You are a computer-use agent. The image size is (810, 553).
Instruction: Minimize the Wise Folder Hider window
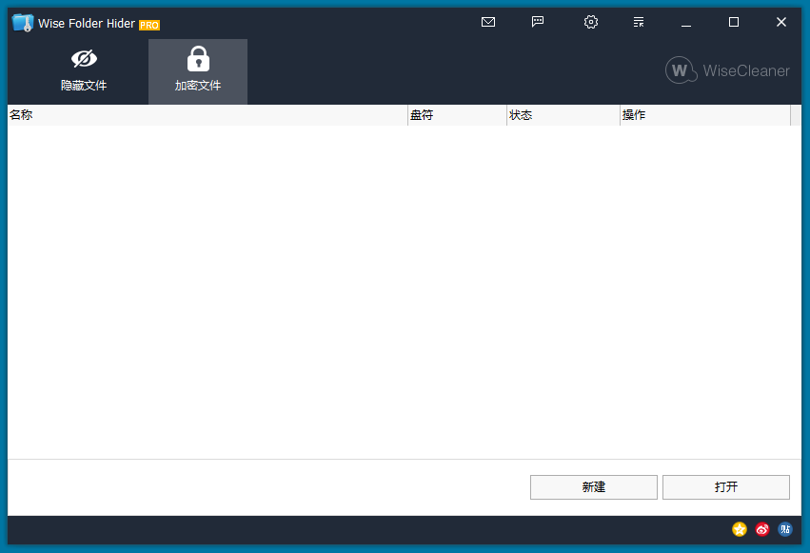(686, 22)
